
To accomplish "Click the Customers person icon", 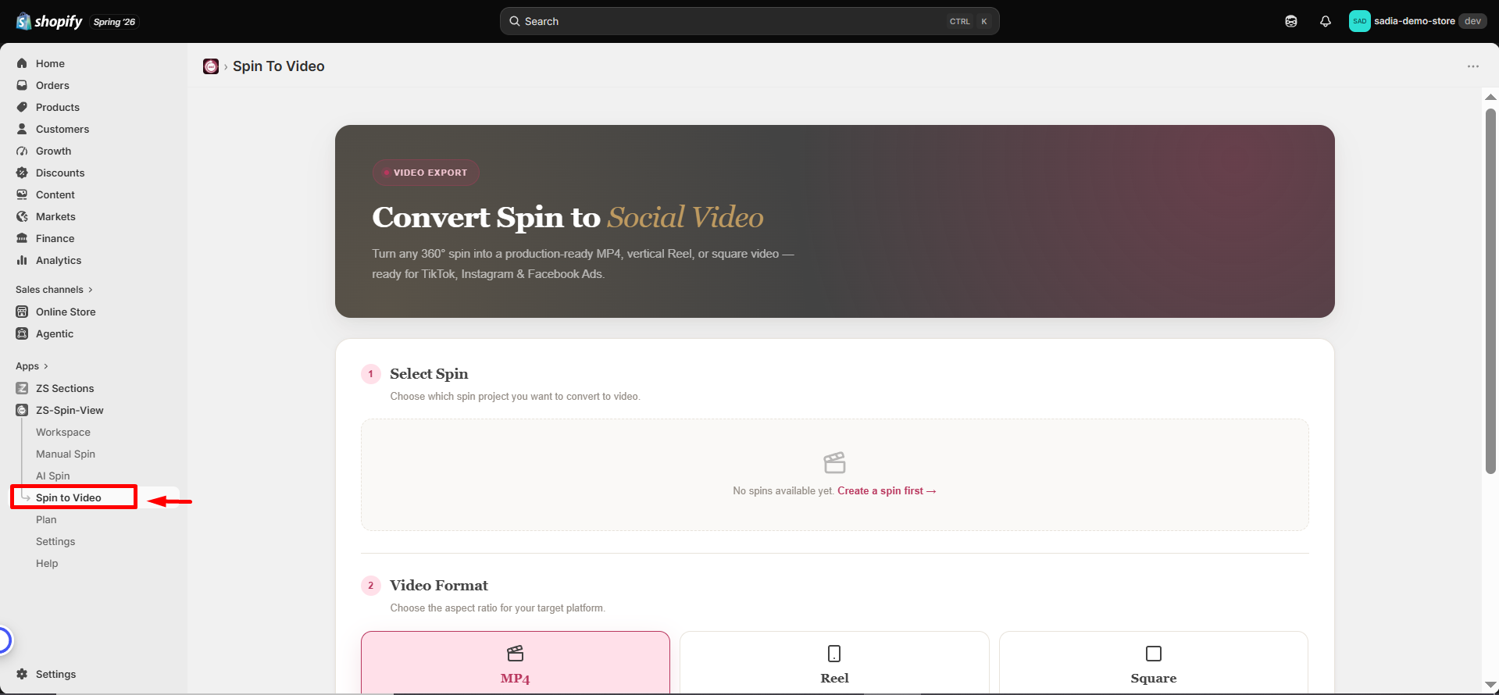I will coord(22,129).
